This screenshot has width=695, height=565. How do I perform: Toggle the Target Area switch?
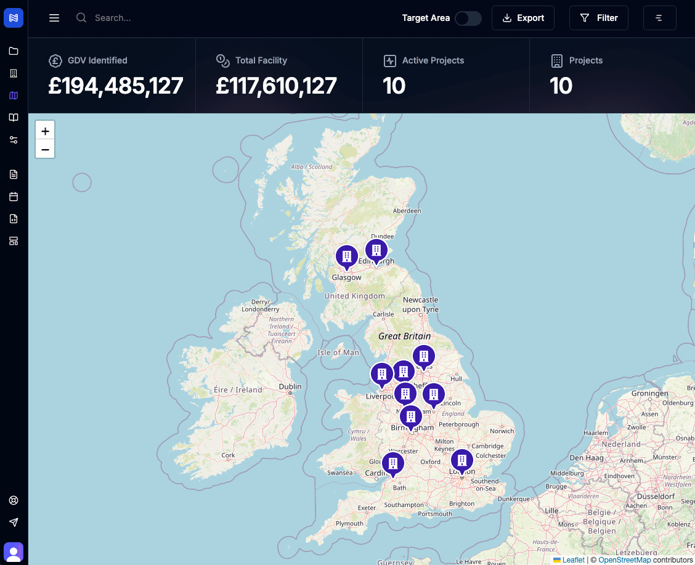(468, 18)
